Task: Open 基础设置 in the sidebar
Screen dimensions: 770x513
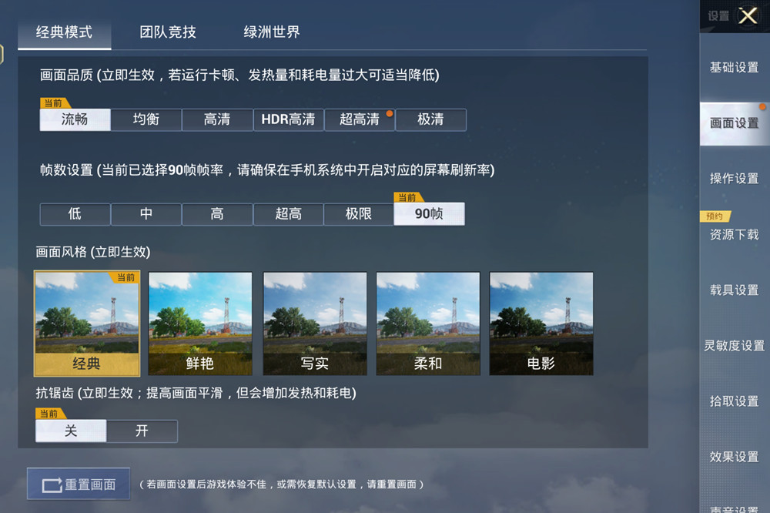Action: (x=735, y=68)
